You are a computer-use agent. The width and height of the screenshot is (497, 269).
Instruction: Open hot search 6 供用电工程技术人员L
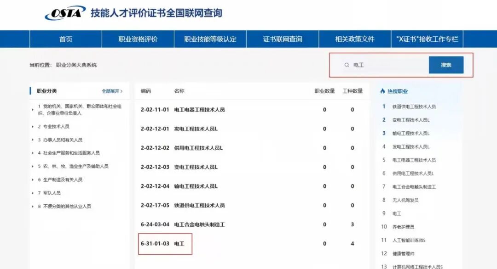point(413,174)
